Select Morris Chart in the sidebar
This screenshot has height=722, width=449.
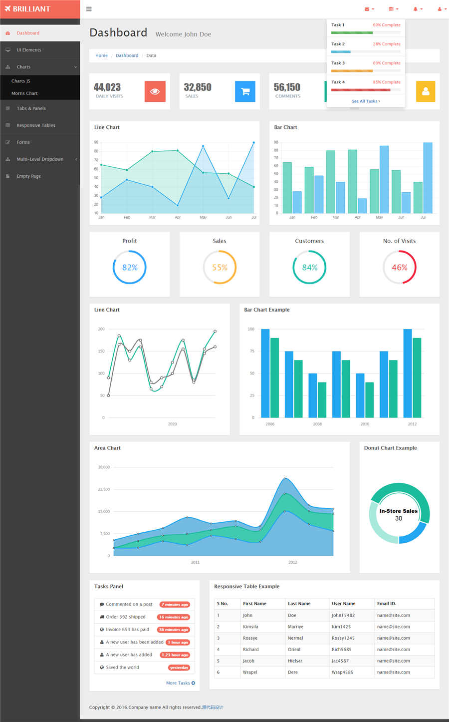tap(24, 93)
